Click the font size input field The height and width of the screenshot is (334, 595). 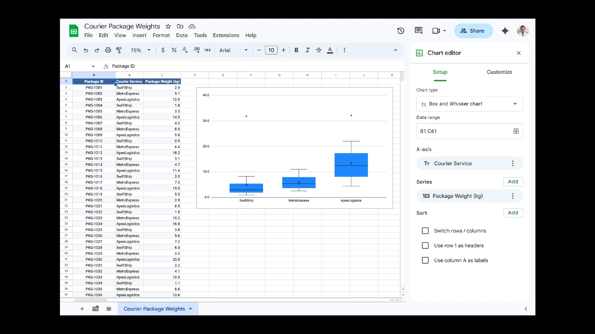click(x=271, y=50)
